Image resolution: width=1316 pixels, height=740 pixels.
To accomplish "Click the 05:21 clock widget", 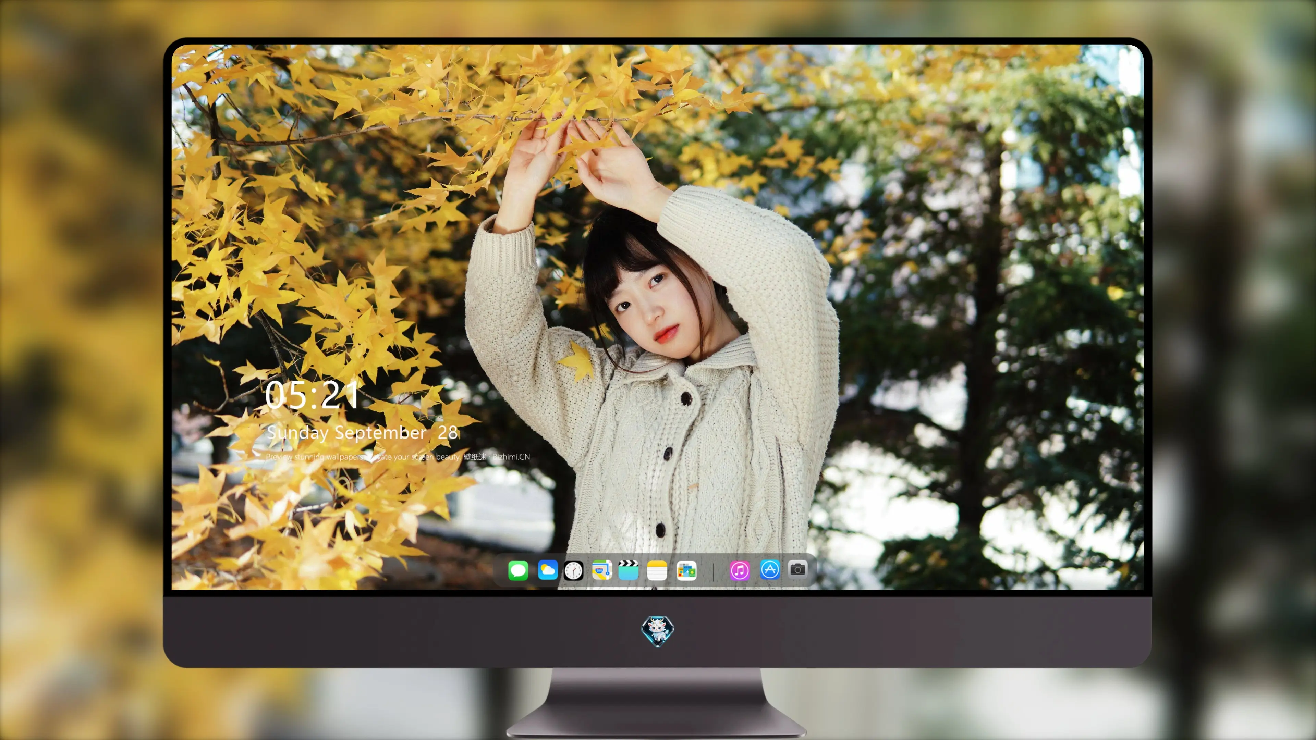I will (x=312, y=395).
